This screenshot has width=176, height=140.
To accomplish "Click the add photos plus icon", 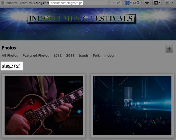I will click(x=169, y=49).
